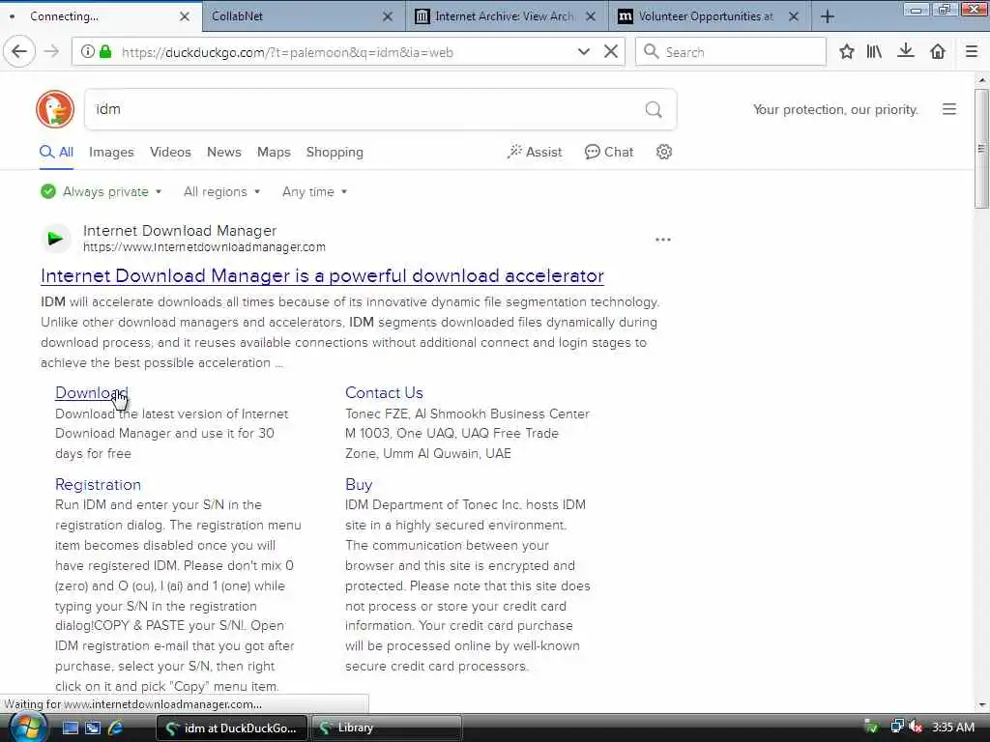Click the magnifier icon in DuckDuckGo search box

(654, 110)
